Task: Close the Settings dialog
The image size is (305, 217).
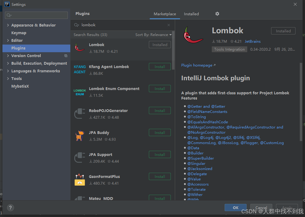Action: pyautogui.click(x=295, y=4)
